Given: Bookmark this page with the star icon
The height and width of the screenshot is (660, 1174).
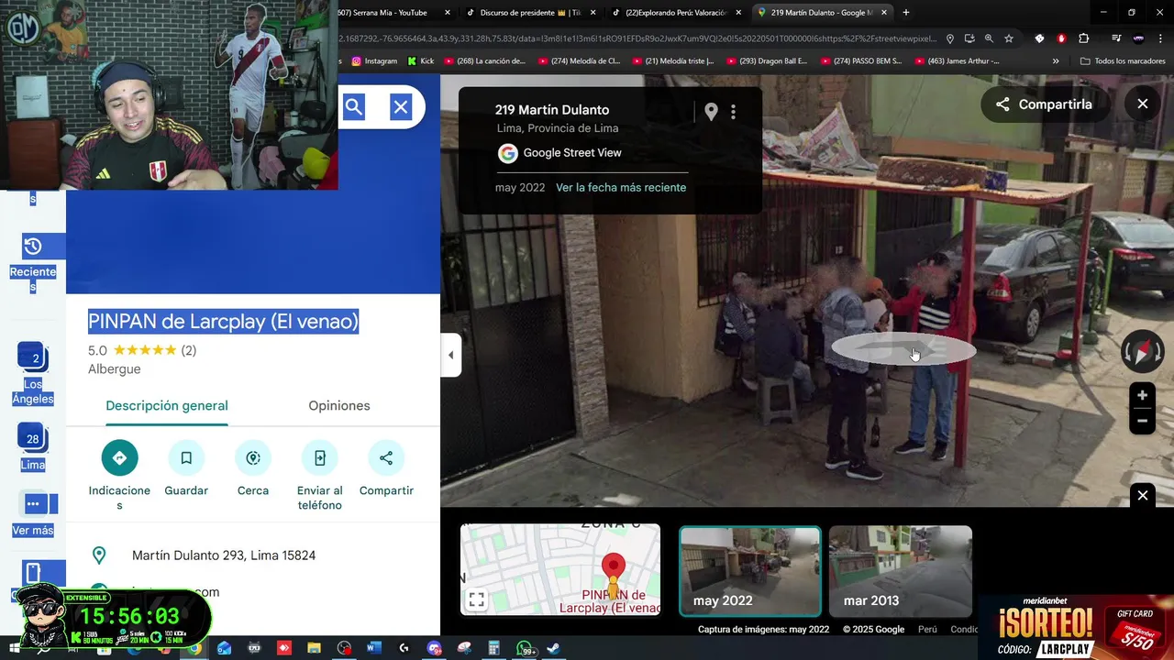Looking at the screenshot, I should (1009, 38).
